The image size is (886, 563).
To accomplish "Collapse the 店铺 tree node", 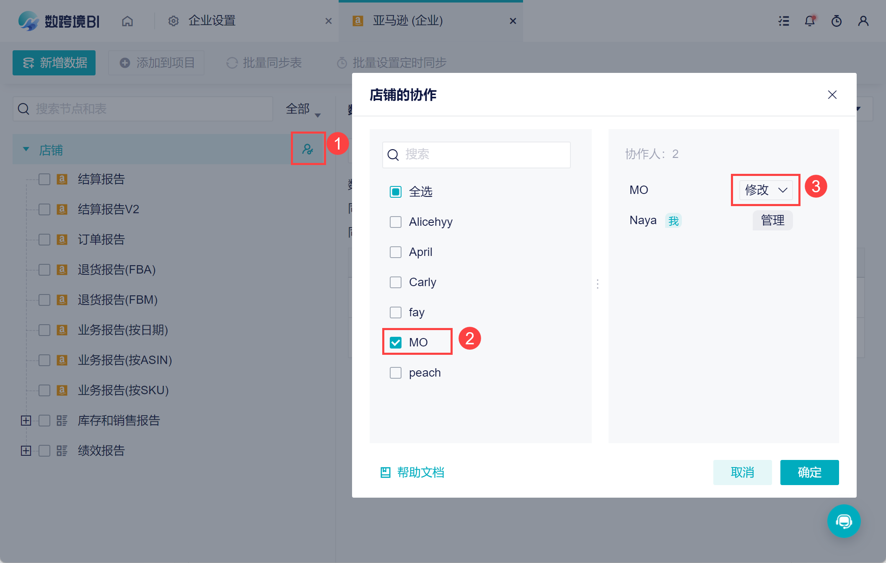I will coord(26,149).
